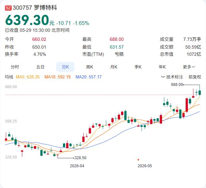Click the 昨收 value 650.01
206x188 pixels.
(x=39, y=47)
